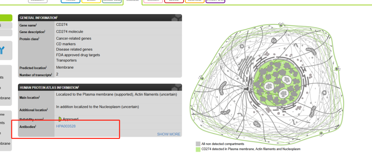Collapse Human Protein Atlas Information header
This screenshot has width=372, height=153.
100,88
